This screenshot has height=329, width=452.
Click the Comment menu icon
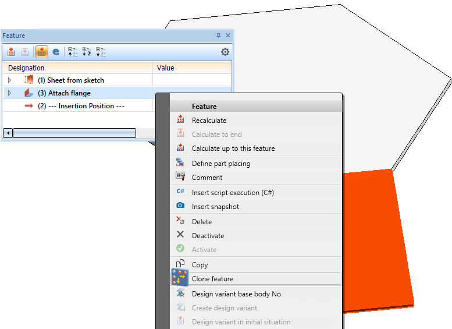180,176
